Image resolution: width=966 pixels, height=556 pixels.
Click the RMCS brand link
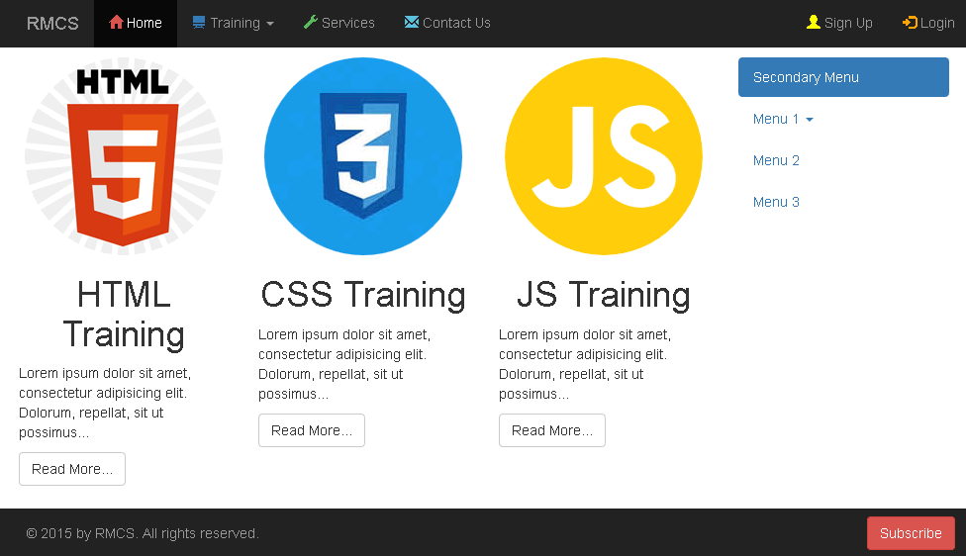[x=52, y=24]
